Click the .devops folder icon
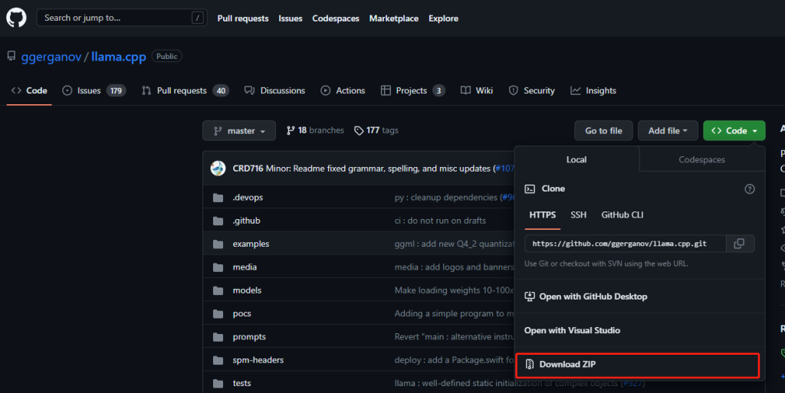 (218, 198)
